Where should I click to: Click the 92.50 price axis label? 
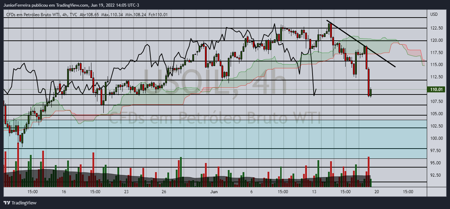[x=436, y=175]
